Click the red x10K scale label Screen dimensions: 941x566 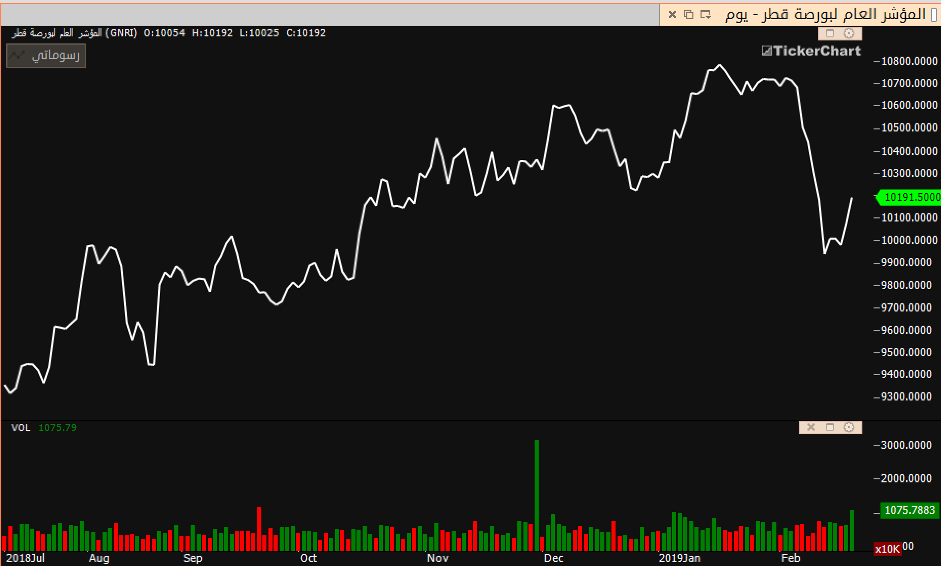[x=887, y=549]
